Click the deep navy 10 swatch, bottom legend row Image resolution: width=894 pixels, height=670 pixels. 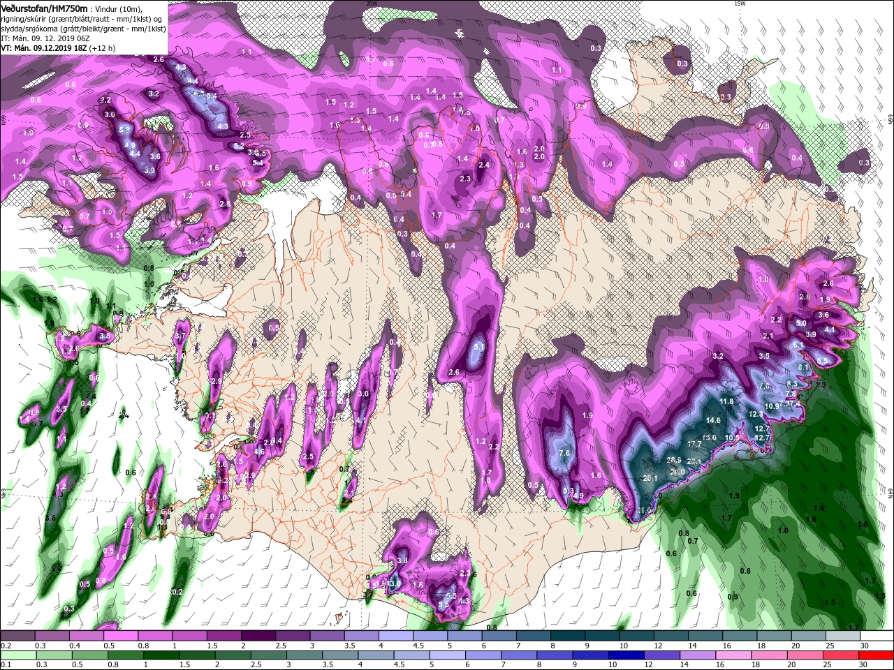626,655
